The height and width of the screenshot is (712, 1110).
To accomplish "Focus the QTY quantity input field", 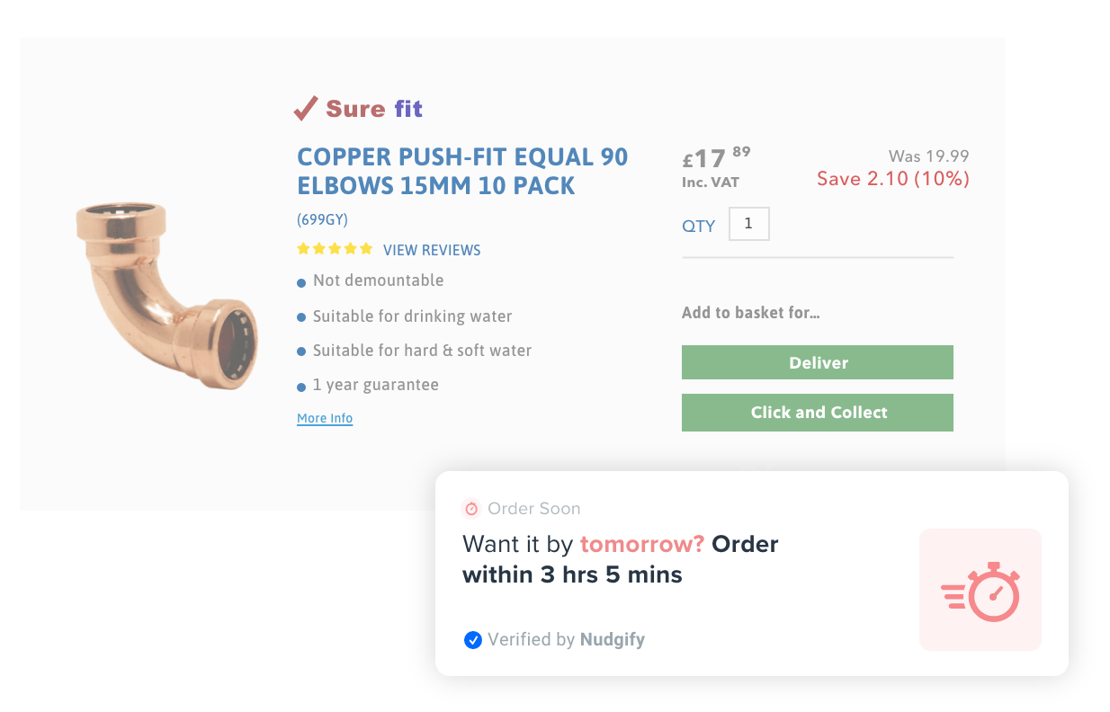I will pos(748,225).
